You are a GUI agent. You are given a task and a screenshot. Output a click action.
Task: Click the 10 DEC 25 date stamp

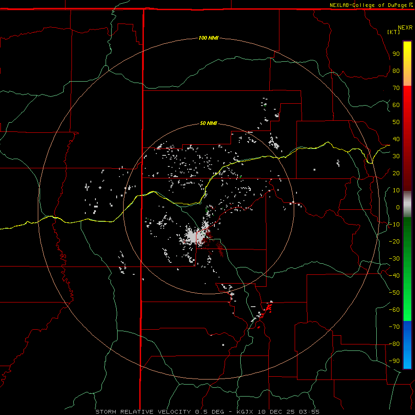pos(276,412)
